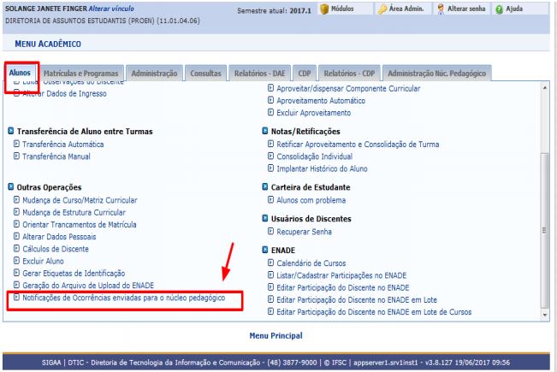
Task: Click icon beside Recuperar Senha
Action: tap(271, 232)
